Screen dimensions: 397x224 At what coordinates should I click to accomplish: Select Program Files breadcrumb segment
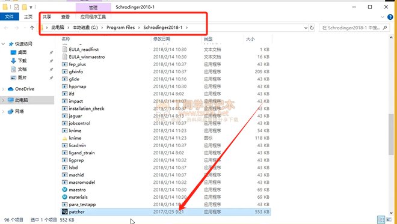coord(120,27)
